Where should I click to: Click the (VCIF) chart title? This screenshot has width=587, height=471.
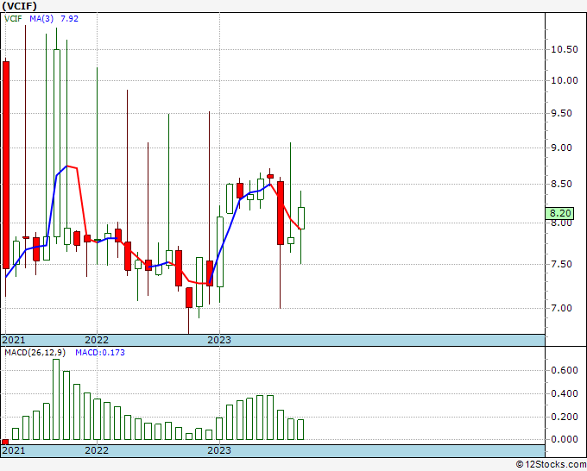coord(20,6)
